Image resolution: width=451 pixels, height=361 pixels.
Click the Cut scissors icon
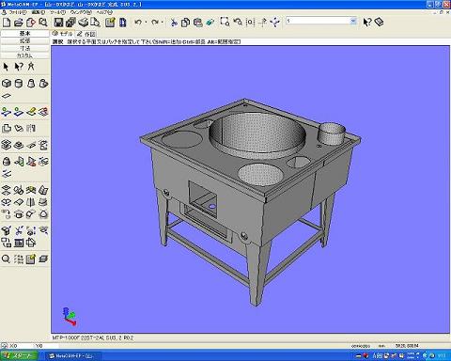point(174,23)
